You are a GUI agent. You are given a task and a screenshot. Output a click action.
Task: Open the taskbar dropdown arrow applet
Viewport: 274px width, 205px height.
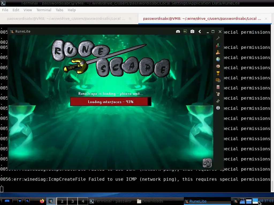pos(20,201)
